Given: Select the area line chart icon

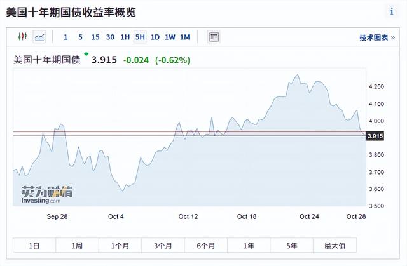Looking at the screenshot, I should coord(39,37).
